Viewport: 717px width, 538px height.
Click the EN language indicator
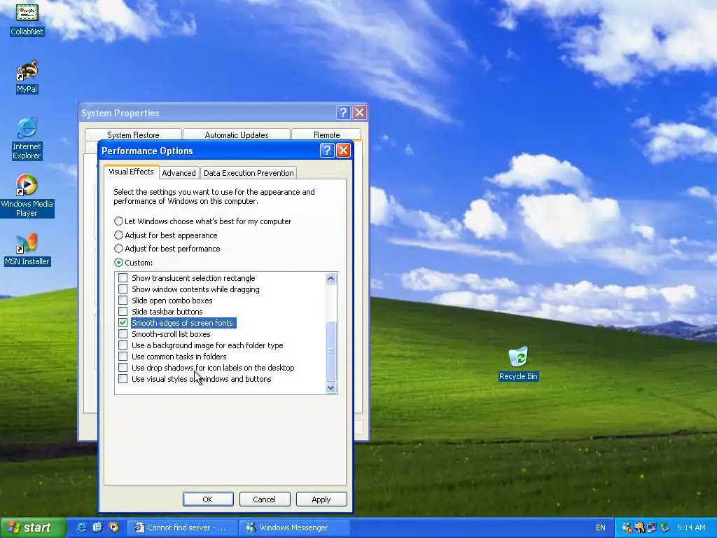[600, 527]
